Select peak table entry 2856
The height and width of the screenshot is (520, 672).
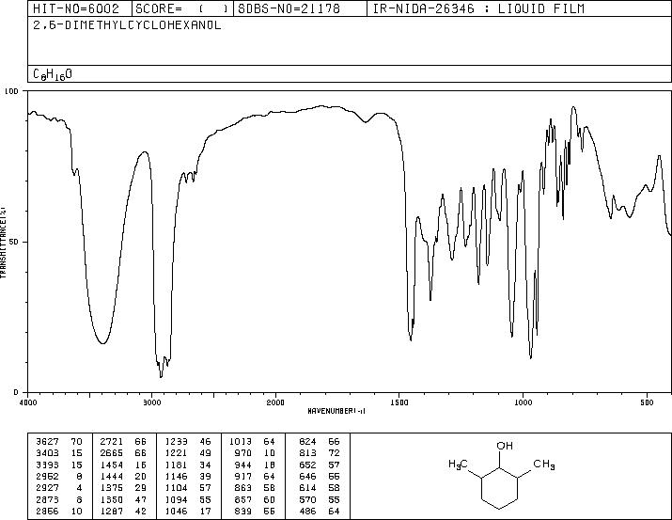point(59,511)
